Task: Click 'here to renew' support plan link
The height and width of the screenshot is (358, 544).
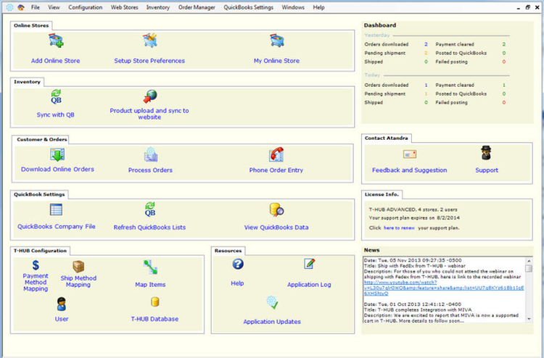Action: click(x=399, y=228)
